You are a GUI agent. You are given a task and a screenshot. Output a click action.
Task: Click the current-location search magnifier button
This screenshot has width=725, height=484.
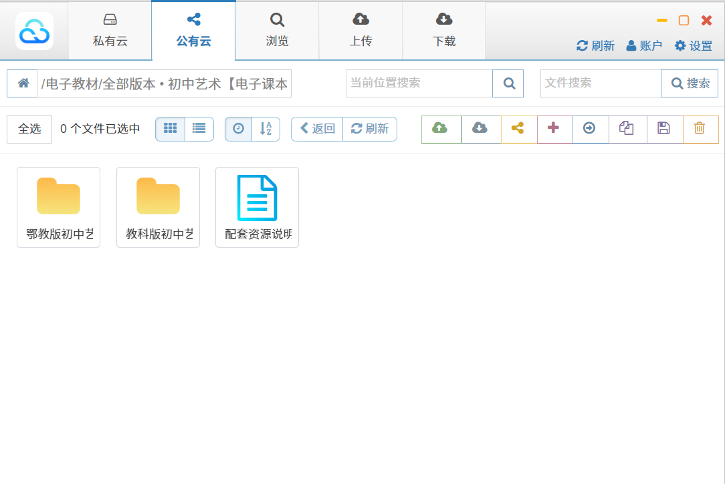pyautogui.click(x=508, y=83)
